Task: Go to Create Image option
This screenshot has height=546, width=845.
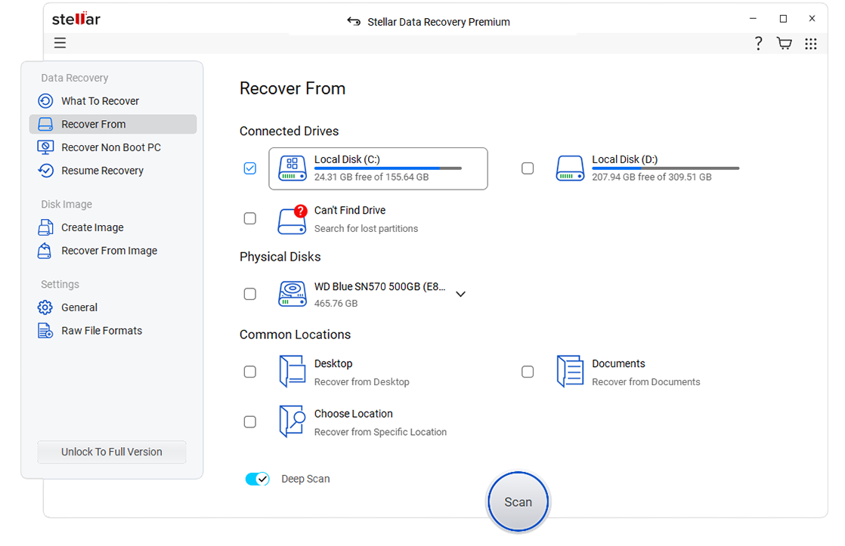Action: [92, 227]
